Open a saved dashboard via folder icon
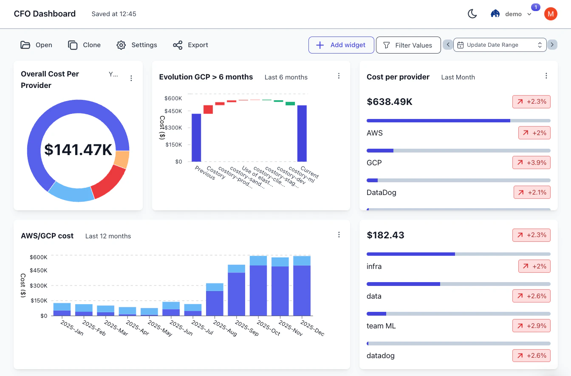This screenshot has height=376, width=571. (x=25, y=45)
